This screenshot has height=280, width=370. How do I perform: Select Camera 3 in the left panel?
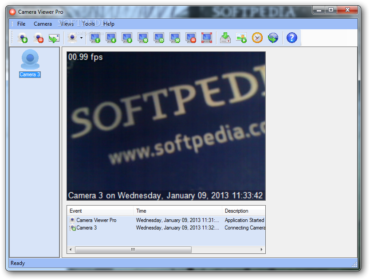click(x=30, y=63)
